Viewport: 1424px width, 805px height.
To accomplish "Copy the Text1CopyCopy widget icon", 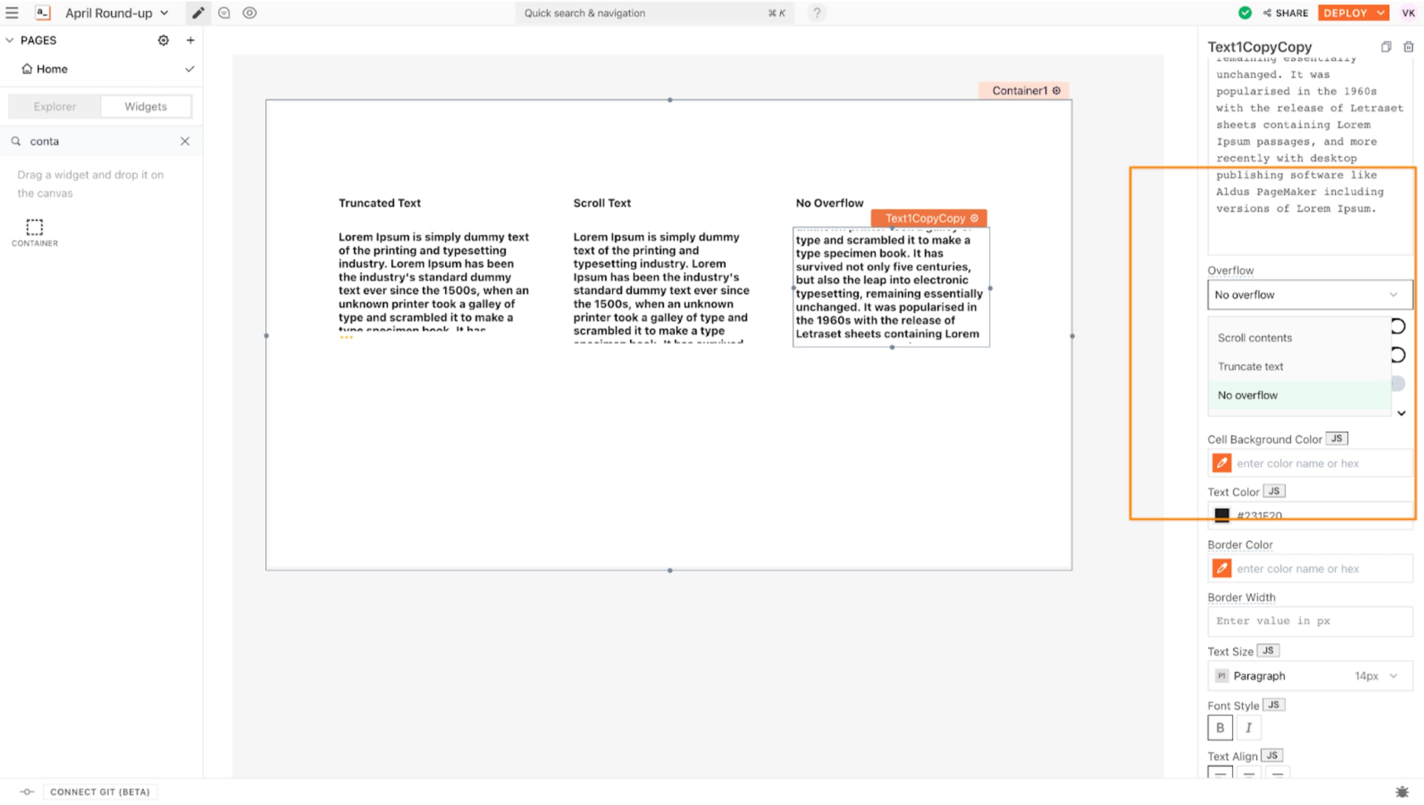I will [1386, 47].
